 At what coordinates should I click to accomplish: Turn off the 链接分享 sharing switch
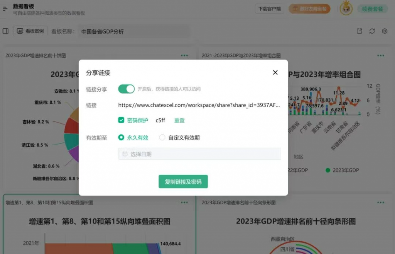point(125,89)
